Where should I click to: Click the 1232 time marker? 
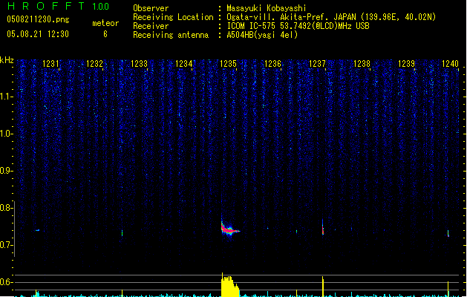[94, 64]
